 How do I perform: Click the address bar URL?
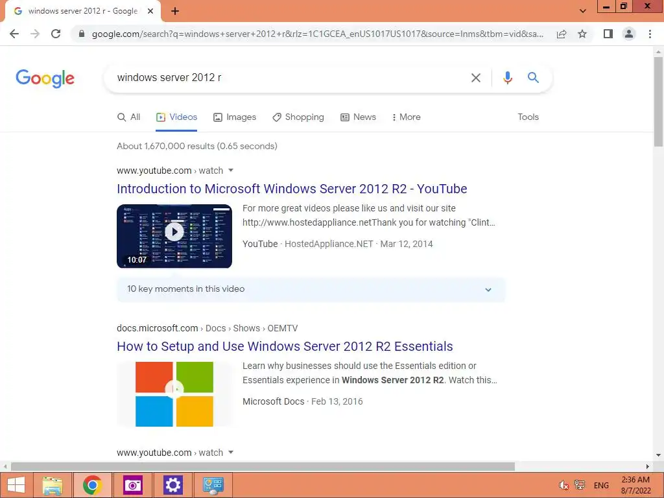[318, 34]
